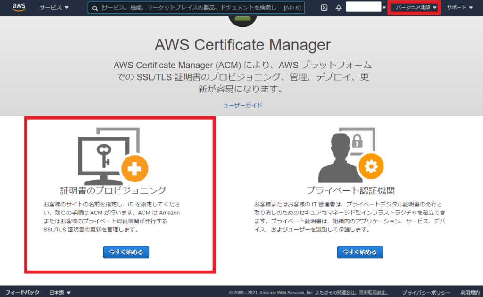Screen dimensions: 483x297
Task: Open the 日本語 language selector
Action: pyautogui.click(x=60, y=293)
